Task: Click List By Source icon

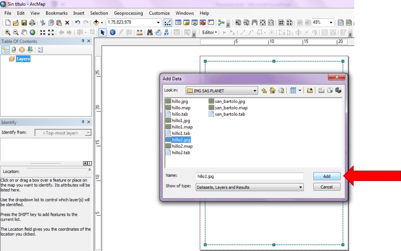Action: pos(14,50)
